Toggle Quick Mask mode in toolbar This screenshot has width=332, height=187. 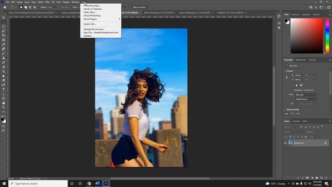[x=4, y=126]
